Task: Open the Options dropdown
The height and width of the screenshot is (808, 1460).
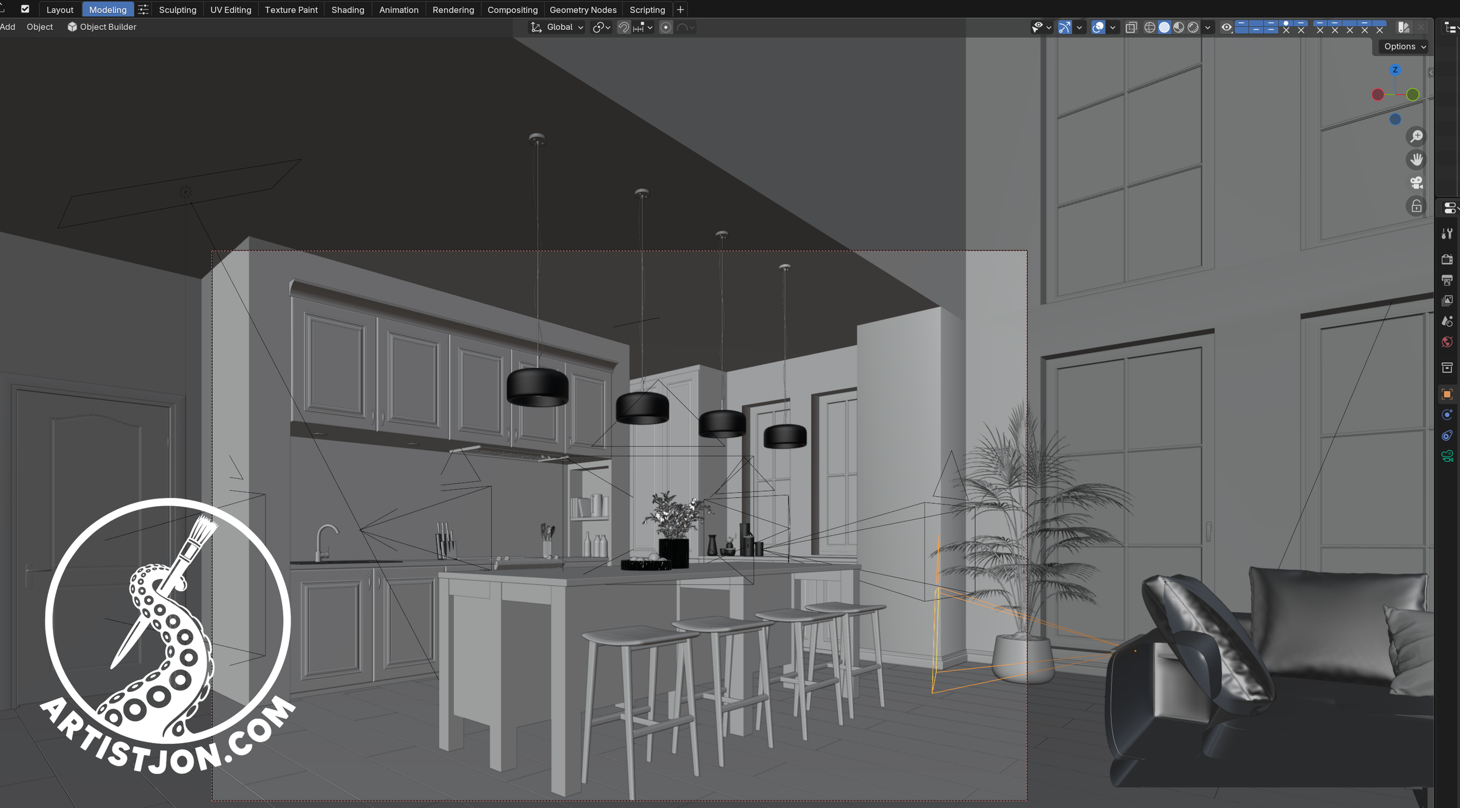Action: (1405, 47)
